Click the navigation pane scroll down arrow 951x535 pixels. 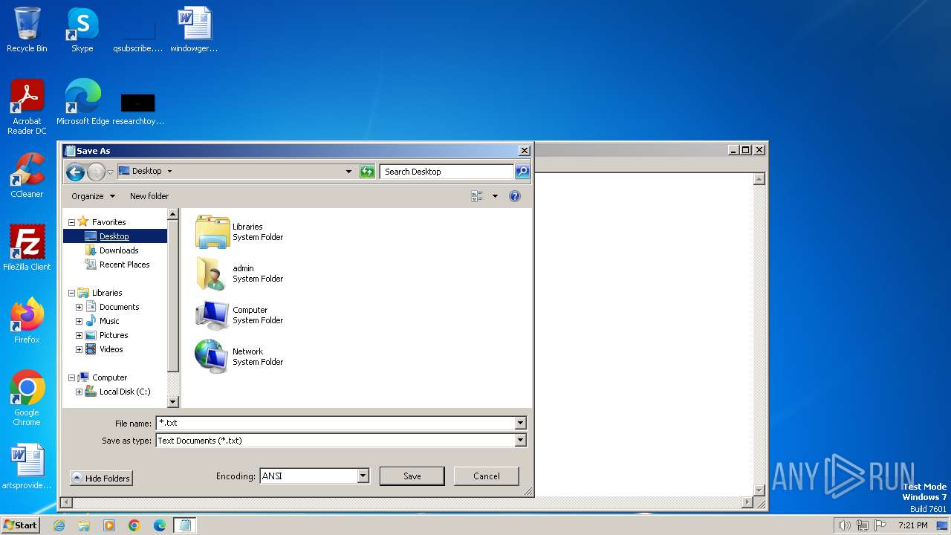pyautogui.click(x=173, y=402)
